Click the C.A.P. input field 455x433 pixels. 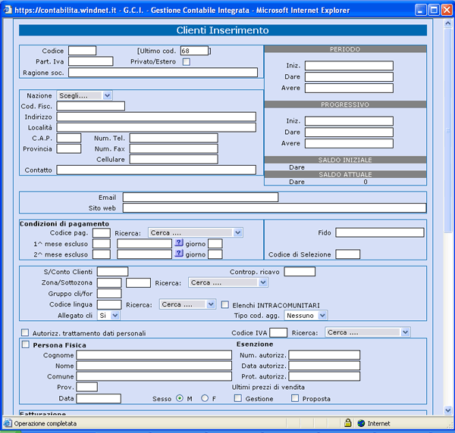click(69, 138)
